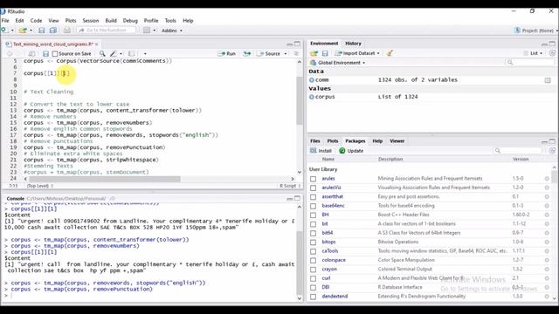Click the Refresh icon in Packages pane
This screenshot has height=314, width=559.
[552, 151]
